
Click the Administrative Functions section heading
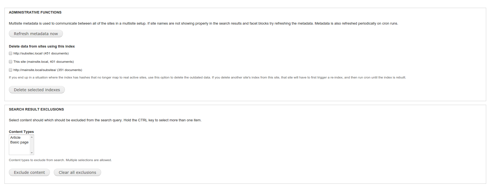(x=35, y=12)
